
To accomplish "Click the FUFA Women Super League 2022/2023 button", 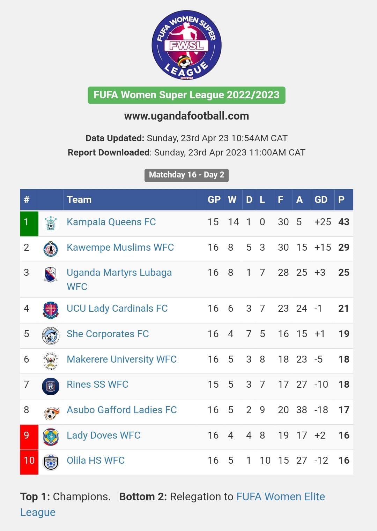I will (x=186, y=95).
